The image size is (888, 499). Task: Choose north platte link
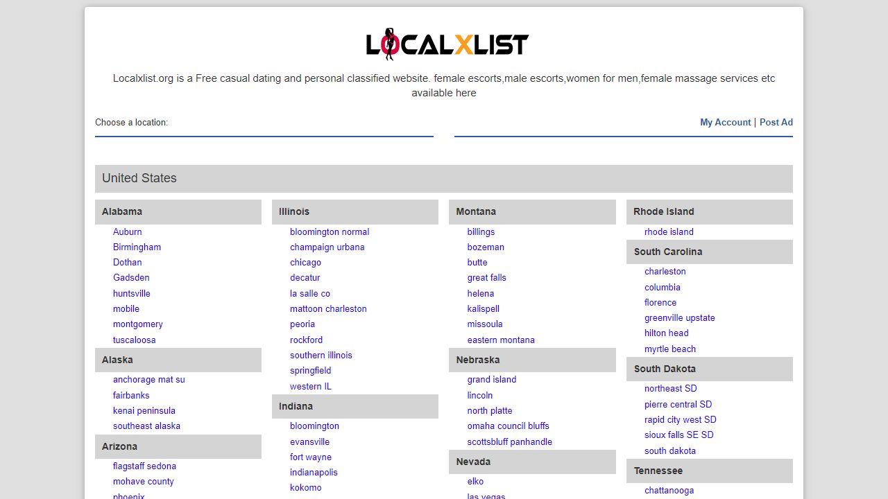490,410
